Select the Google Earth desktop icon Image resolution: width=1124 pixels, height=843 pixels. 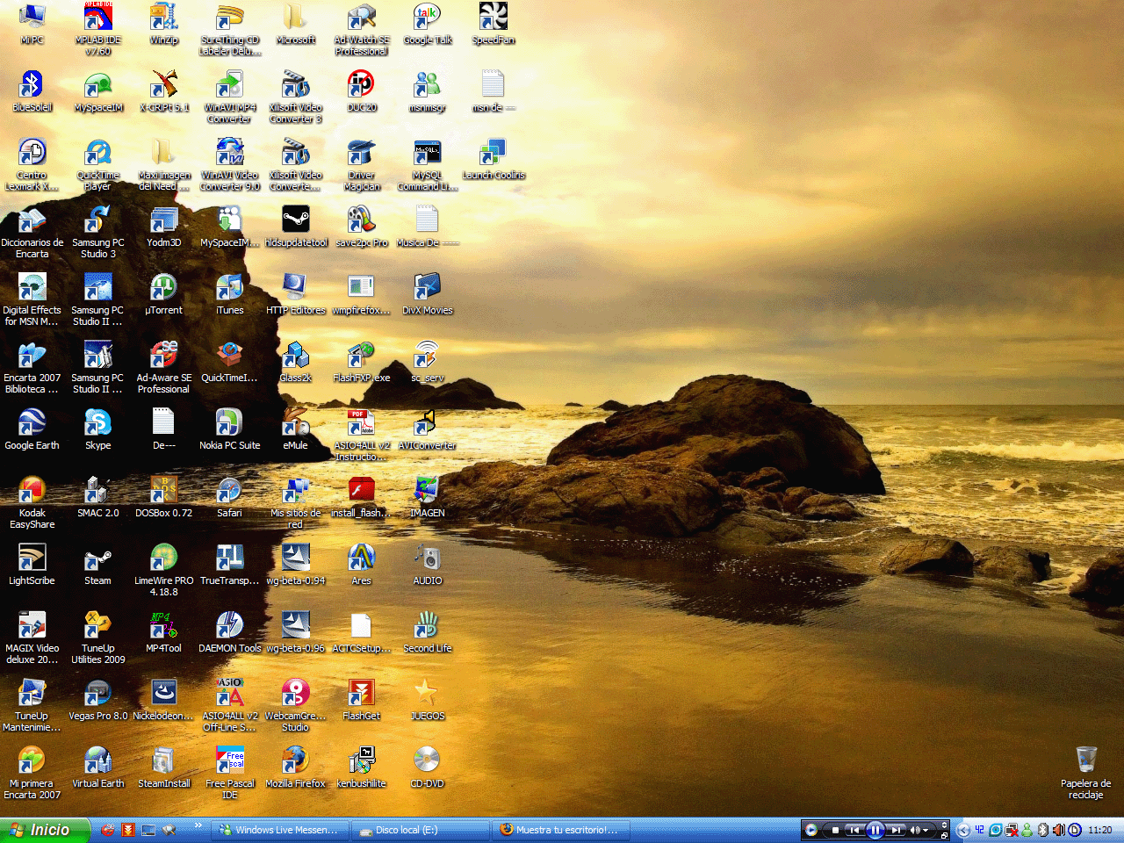pos(32,424)
